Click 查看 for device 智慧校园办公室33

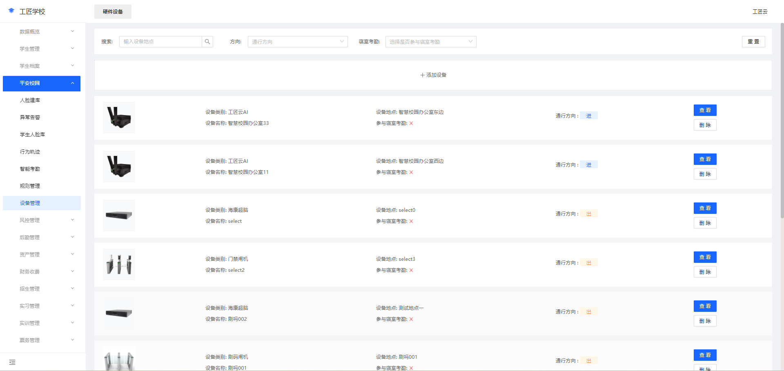705,110
